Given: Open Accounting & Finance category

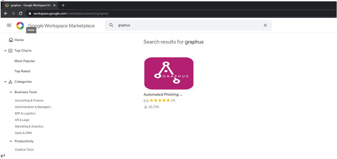Looking at the screenshot, I should click(29, 101).
